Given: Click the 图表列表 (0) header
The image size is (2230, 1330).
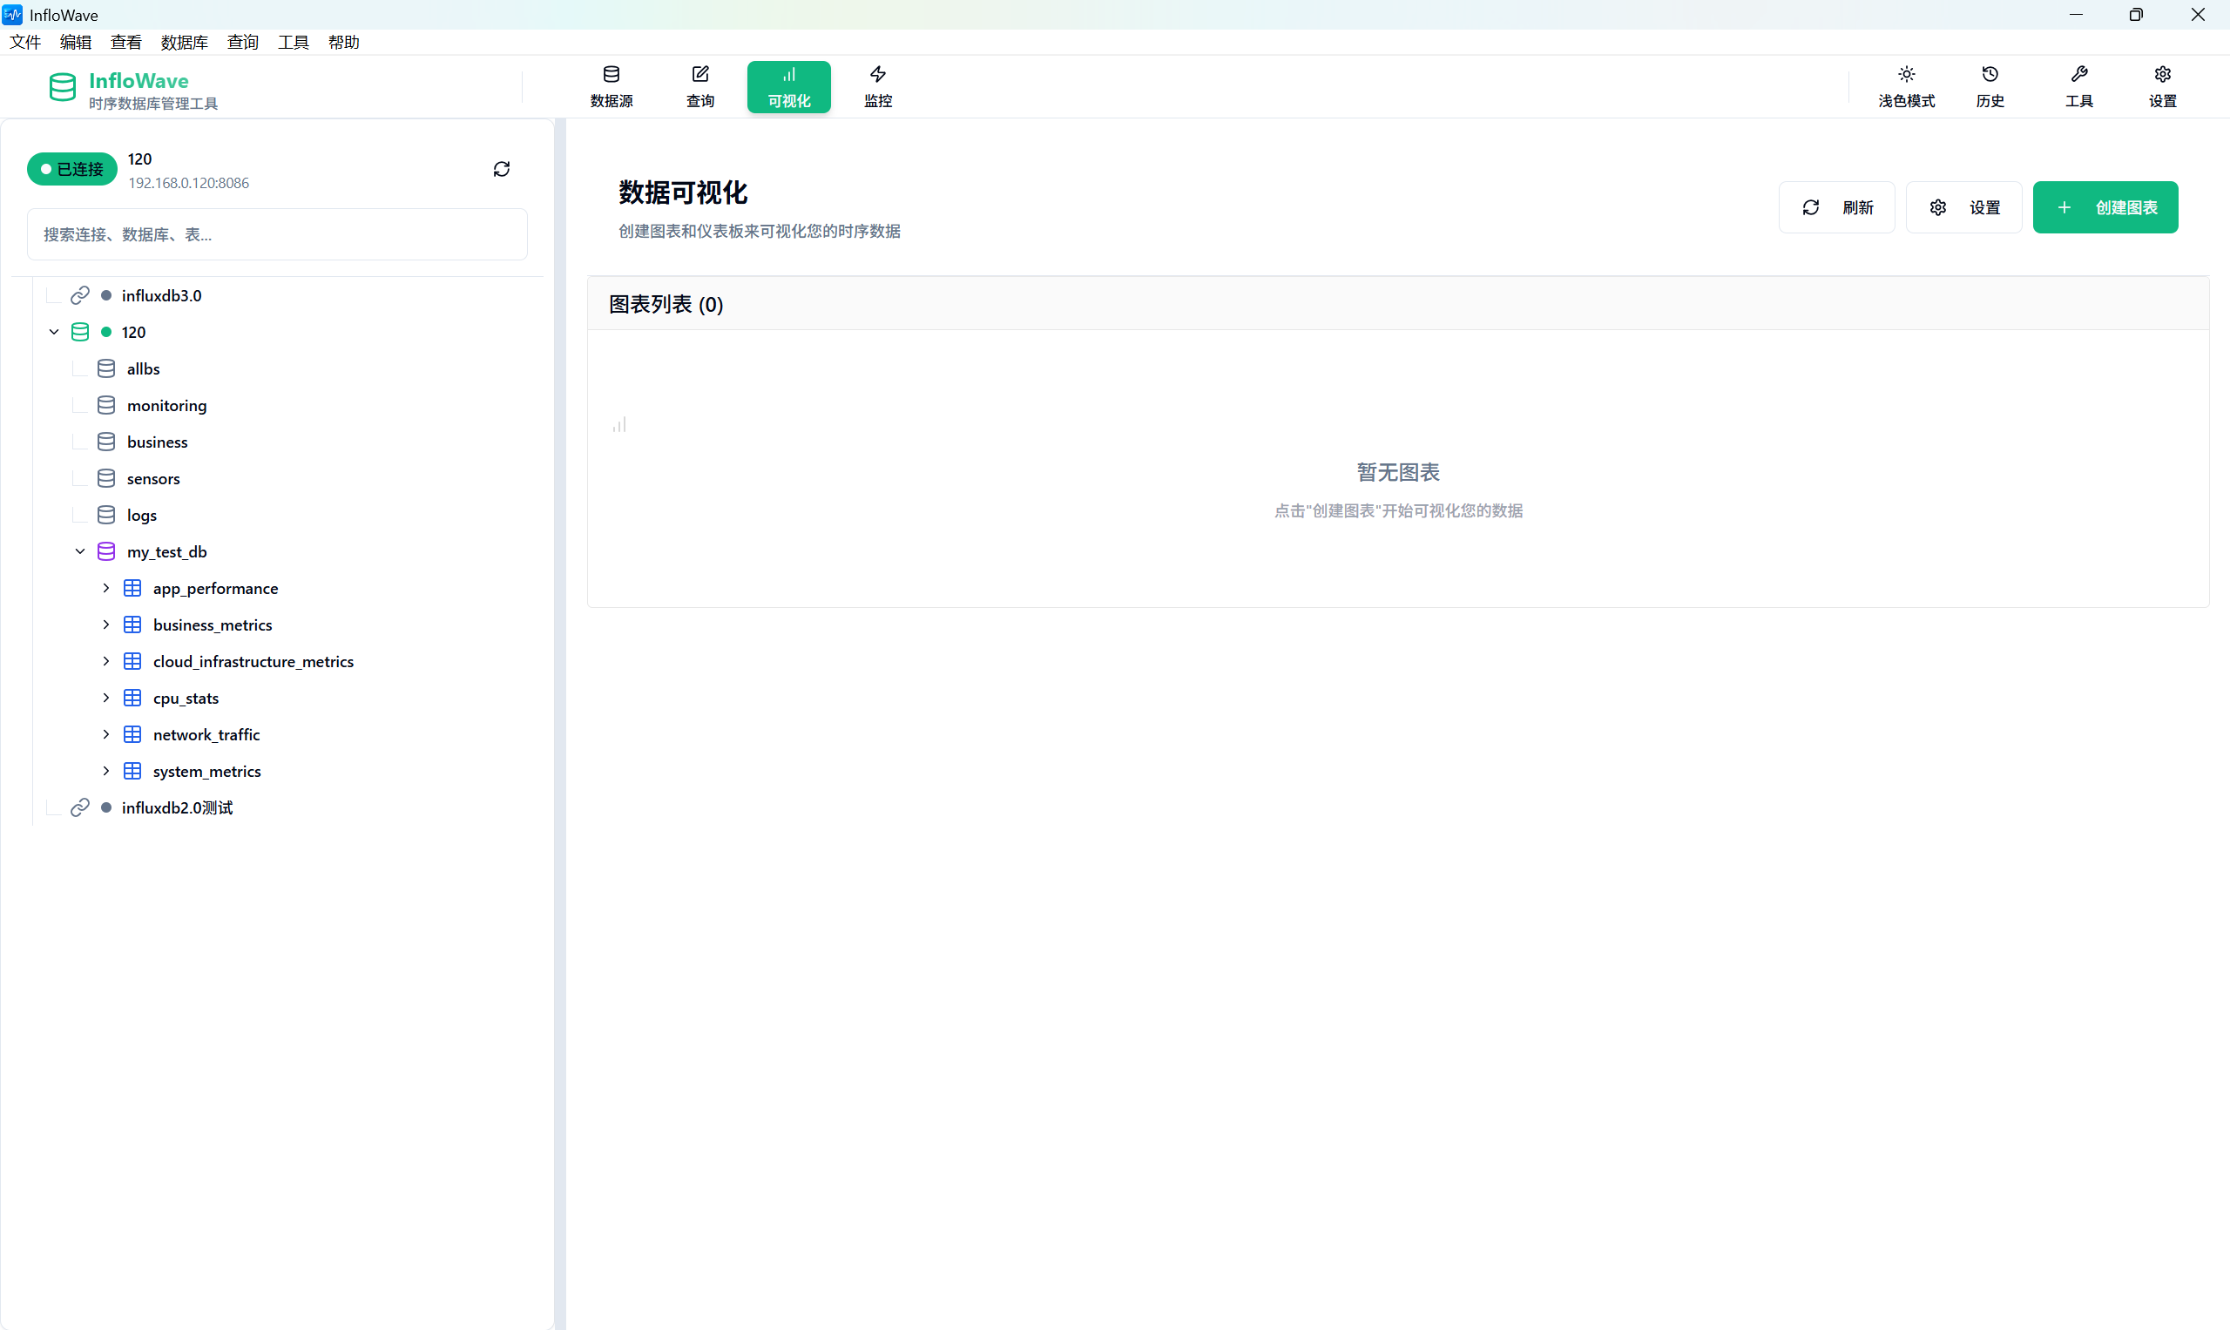Looking at the screenshot, I should pos(666,304).
